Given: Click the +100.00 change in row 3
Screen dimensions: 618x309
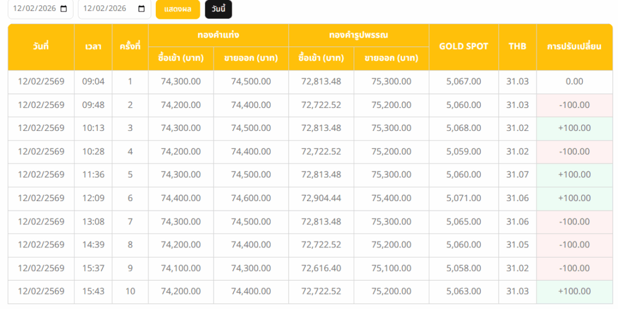Looking at the screenshot, I should click(575, 128).
